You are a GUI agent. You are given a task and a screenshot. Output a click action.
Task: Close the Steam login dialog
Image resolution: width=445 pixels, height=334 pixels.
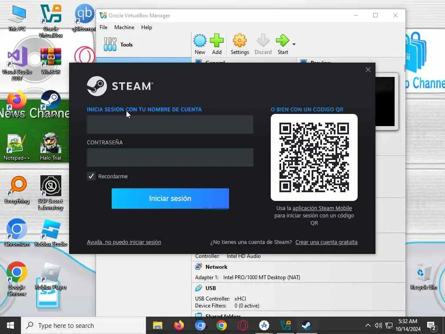coord(368,70)
